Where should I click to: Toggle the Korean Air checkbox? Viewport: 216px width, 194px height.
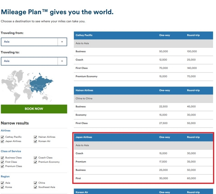point(35,141)
